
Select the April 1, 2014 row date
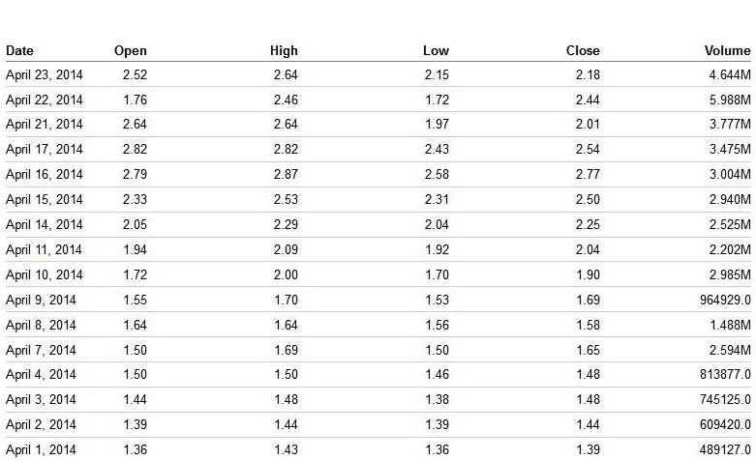click(41, 449)
